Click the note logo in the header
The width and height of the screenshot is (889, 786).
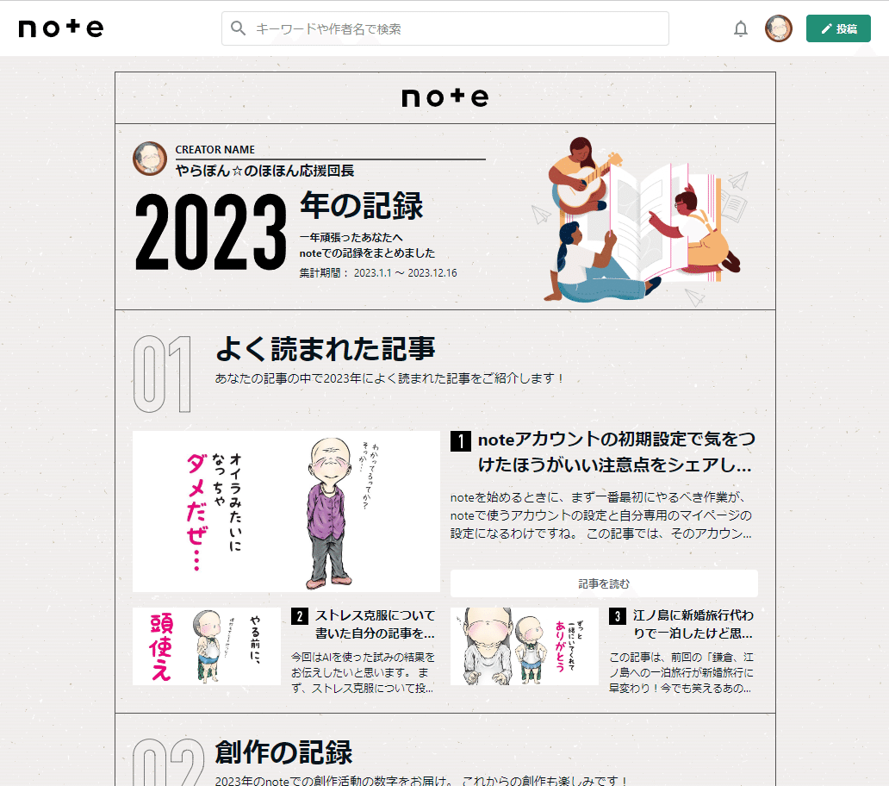pyautogui.click(x=60, y=28)
